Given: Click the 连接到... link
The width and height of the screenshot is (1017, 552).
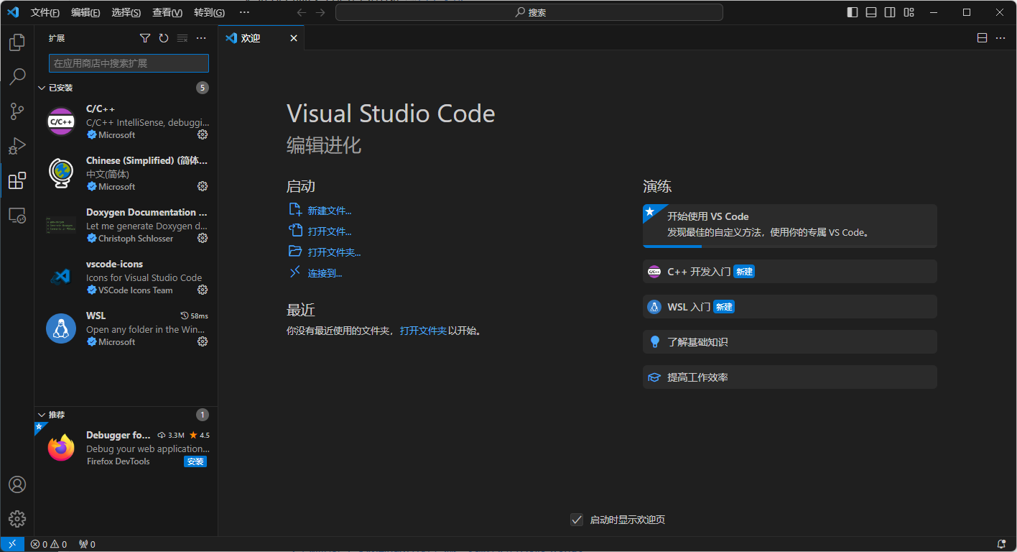Looking at the screenshot, I should tap(325, 273).
